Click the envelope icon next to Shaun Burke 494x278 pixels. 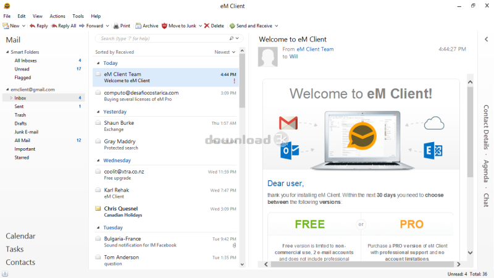coord(98,122)
